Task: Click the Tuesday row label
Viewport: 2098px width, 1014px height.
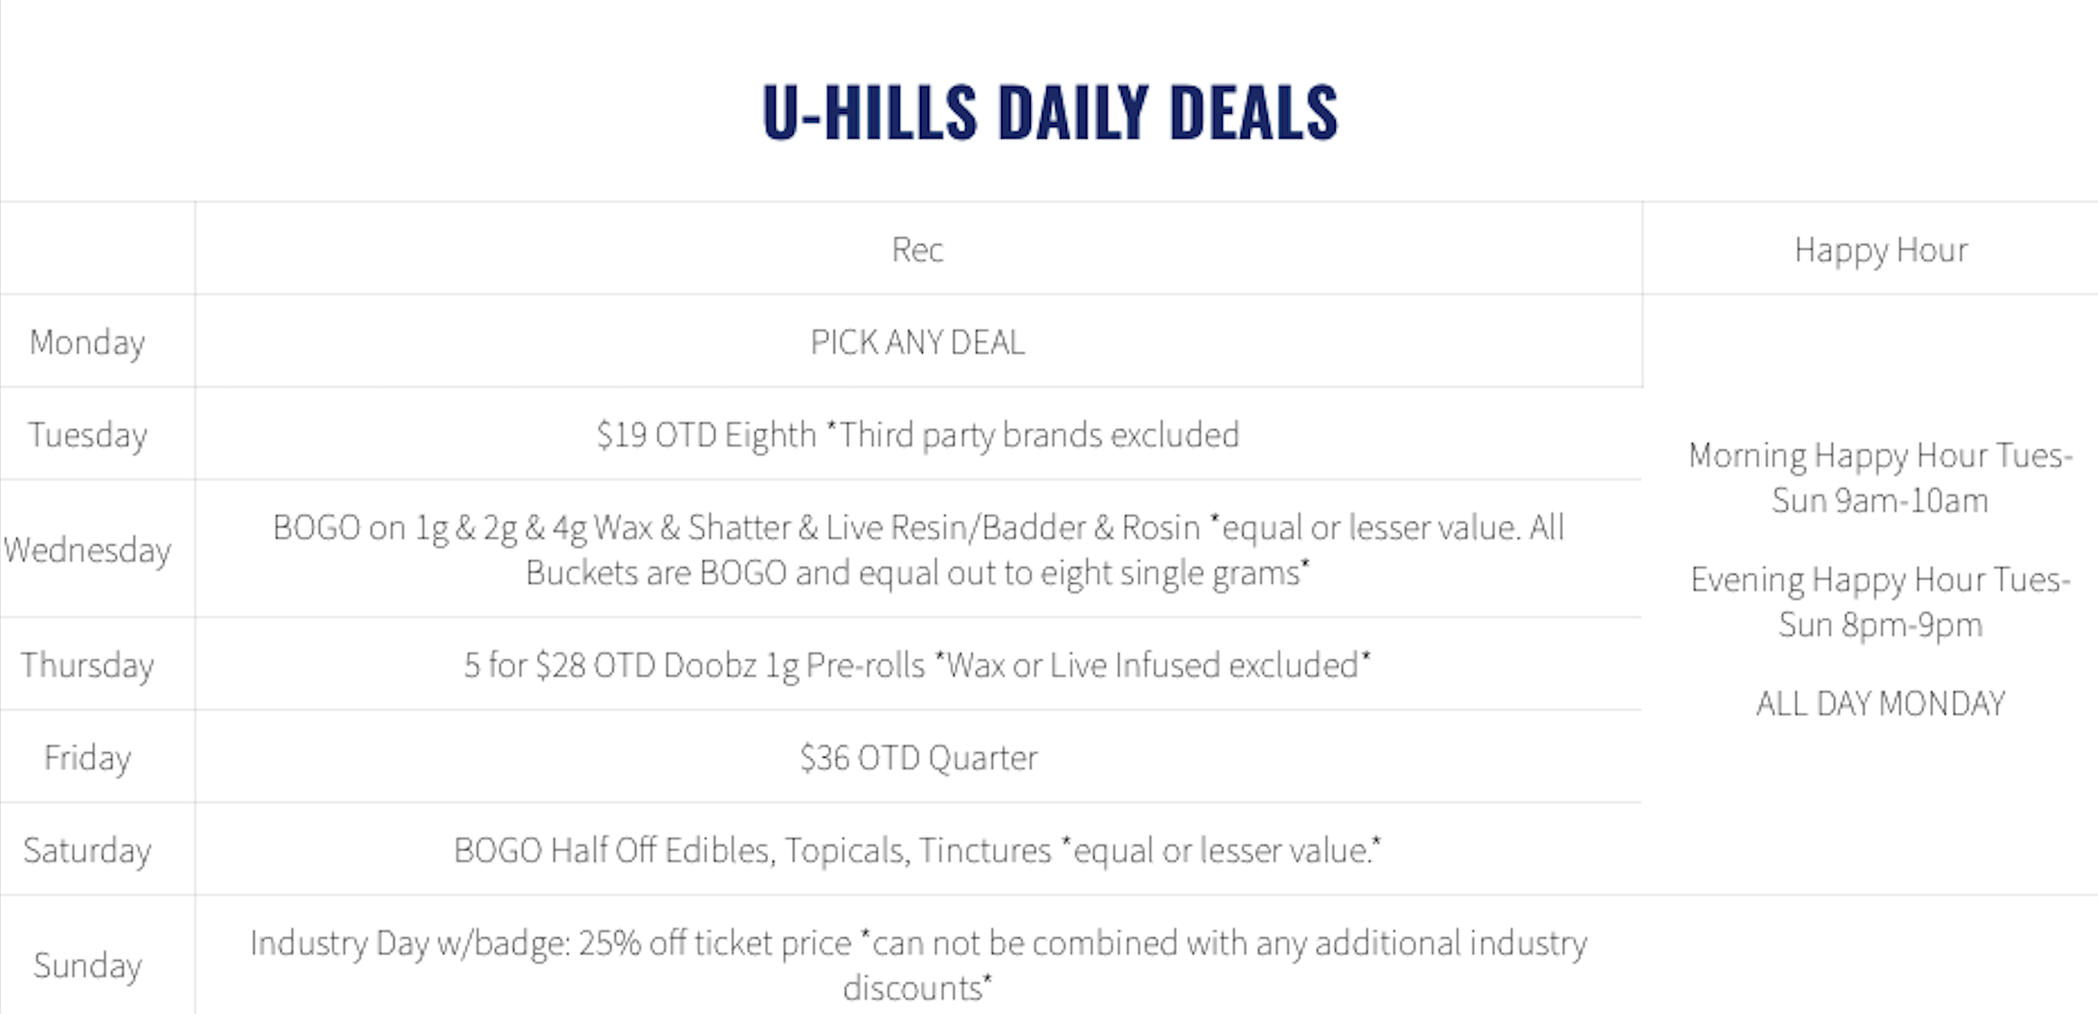Action: [87, 435]
